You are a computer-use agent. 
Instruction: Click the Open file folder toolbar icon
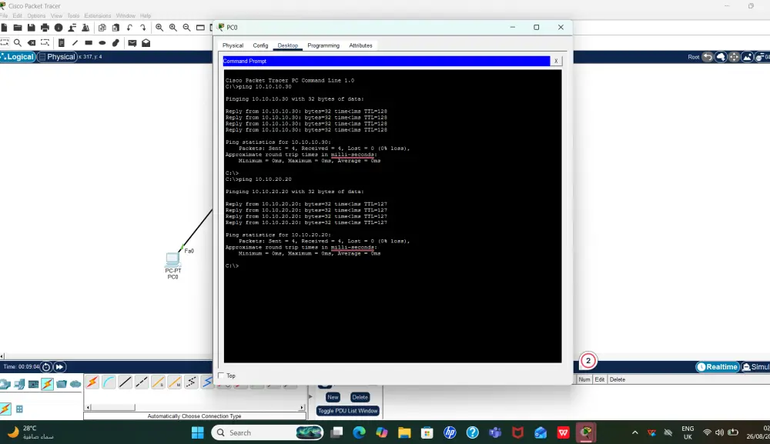pyautogui.click(x=18, y=28)
